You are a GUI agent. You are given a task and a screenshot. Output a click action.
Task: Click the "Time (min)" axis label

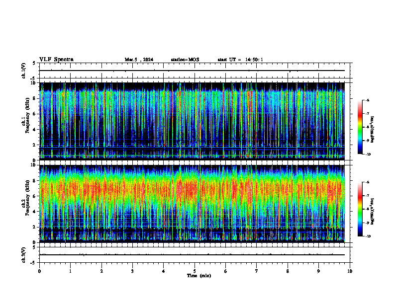(x=199, y=276)
